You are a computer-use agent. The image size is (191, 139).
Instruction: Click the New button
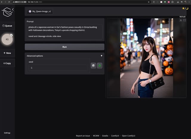pos(7,53)
